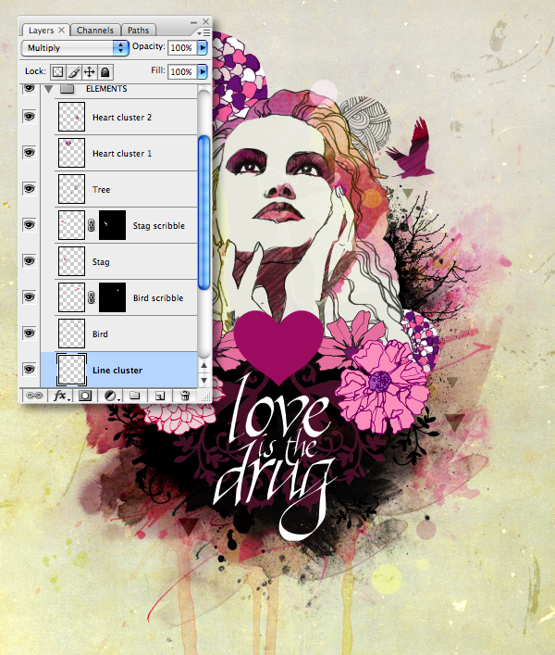This screenshot has width=555, height=655.
Task: Collapse the ELEMENTS group triangle
Action: 49,89
